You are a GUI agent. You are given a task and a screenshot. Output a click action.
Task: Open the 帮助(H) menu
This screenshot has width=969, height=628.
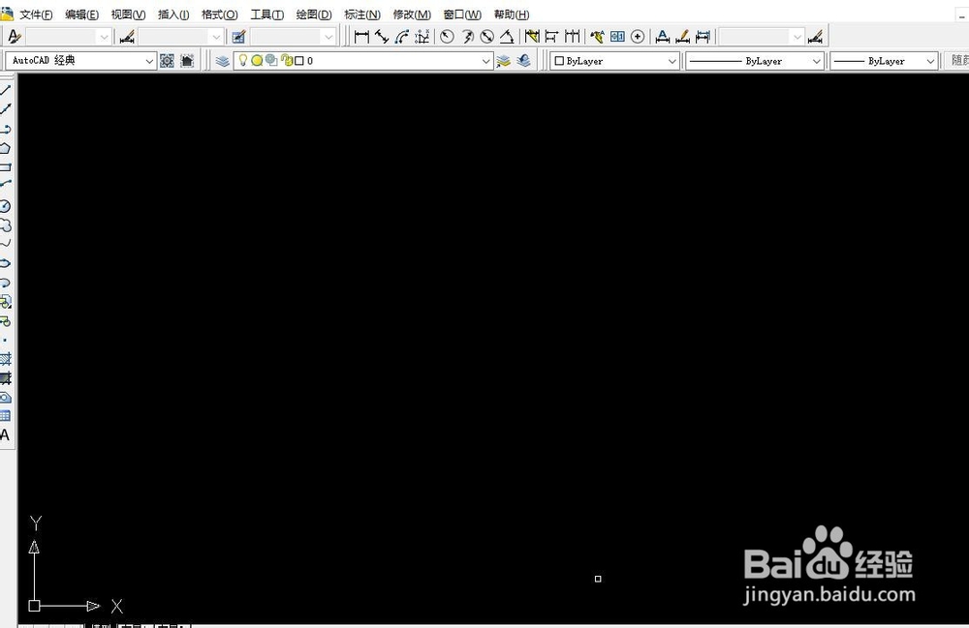coord(512,15)
